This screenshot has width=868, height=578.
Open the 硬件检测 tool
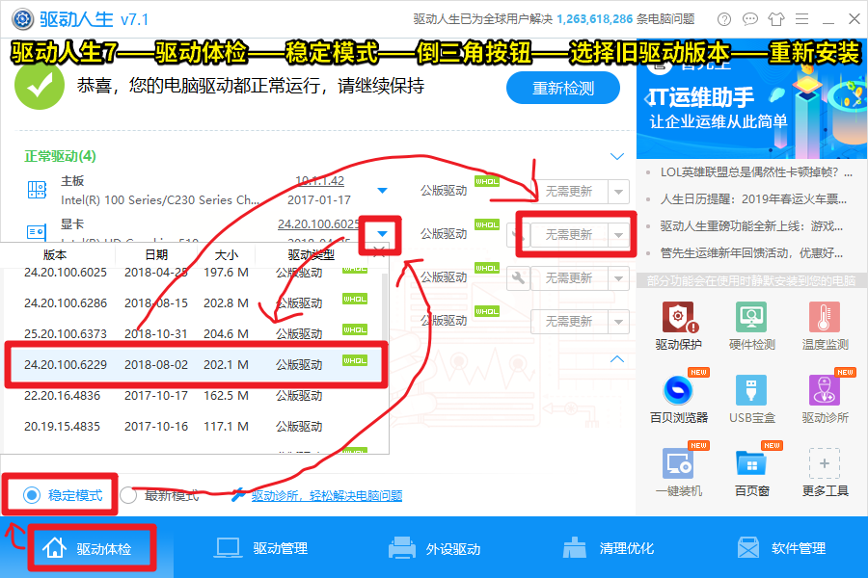(x=751, y=327)
